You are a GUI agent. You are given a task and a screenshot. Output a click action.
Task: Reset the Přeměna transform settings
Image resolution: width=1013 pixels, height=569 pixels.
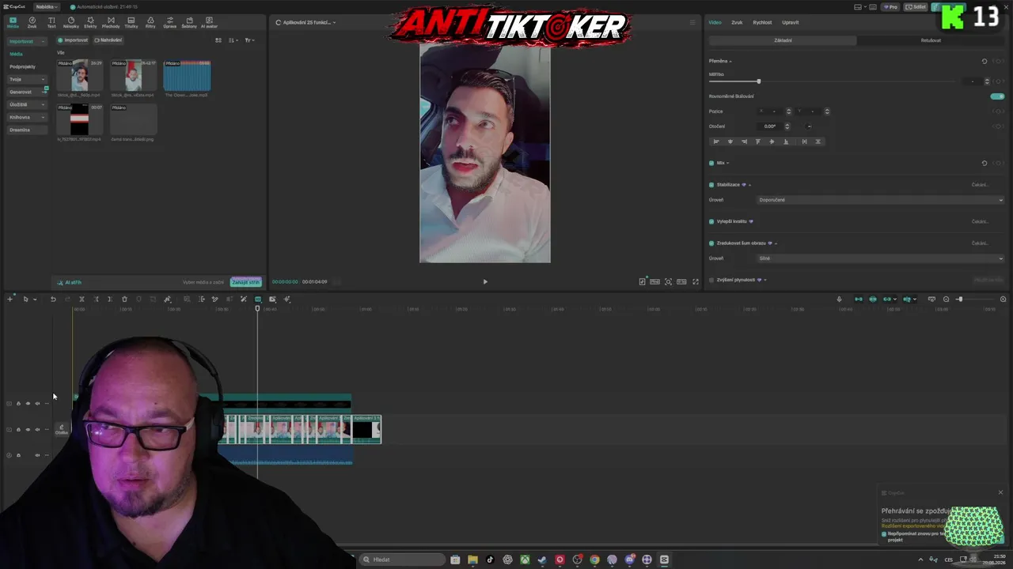985,61
